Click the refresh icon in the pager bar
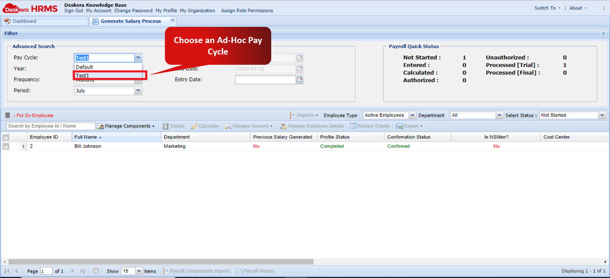 tap(96, 271)
